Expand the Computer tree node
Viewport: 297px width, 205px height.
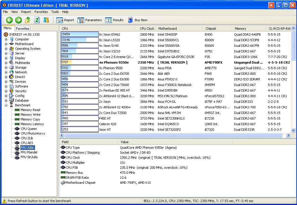6,39
